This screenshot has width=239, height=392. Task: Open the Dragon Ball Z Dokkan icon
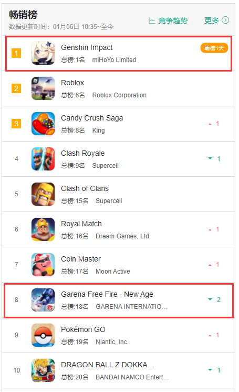tap(43, 370)
